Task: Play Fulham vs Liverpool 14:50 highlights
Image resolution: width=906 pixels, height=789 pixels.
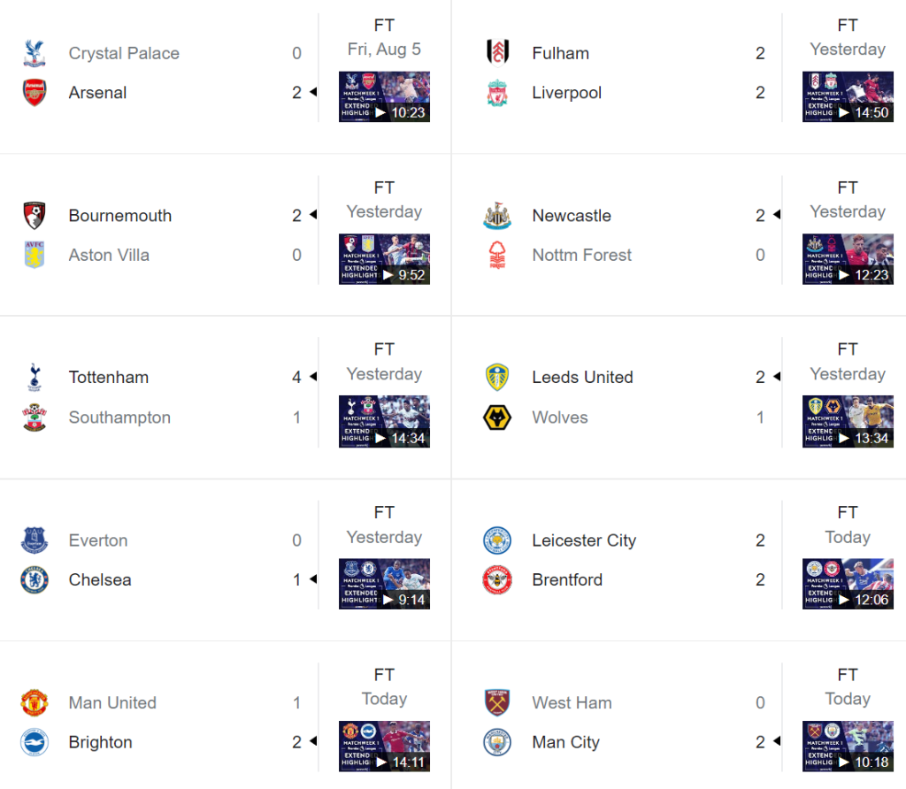Action: tap(848, 96)
